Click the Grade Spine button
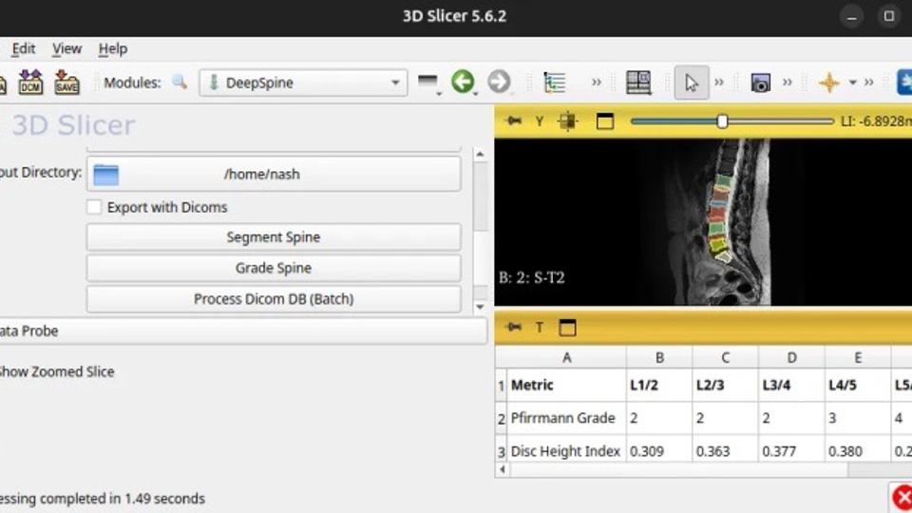 (x=274, y=268)
